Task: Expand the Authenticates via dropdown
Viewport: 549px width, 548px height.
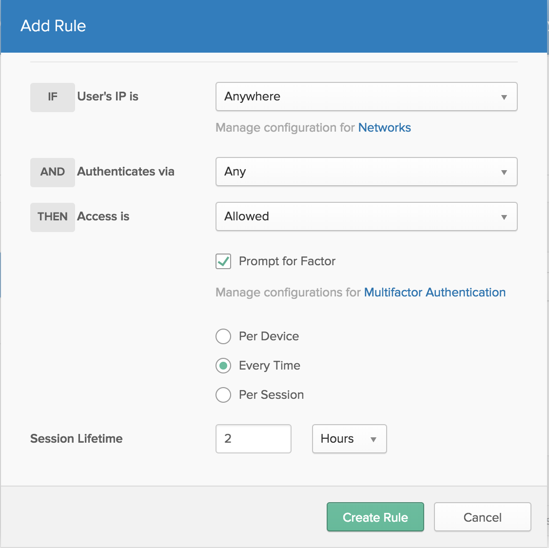Action: pyautogui.click(x=366, y=172)
